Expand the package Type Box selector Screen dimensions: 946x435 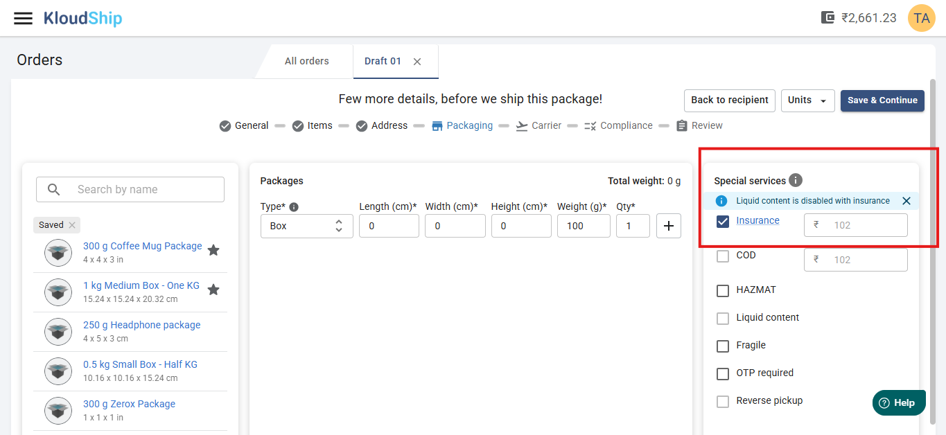click(x=306, y=226)
